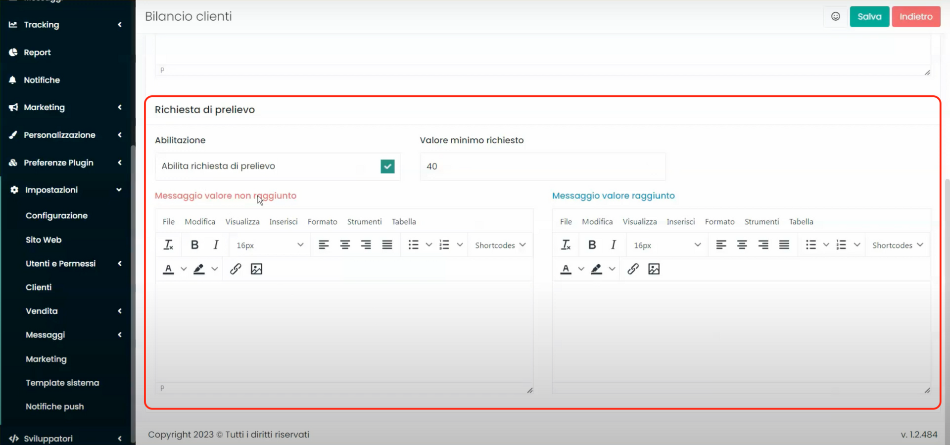Open Inserisci menu in left editor
The image size is (950, 445).
click(283, 222)
